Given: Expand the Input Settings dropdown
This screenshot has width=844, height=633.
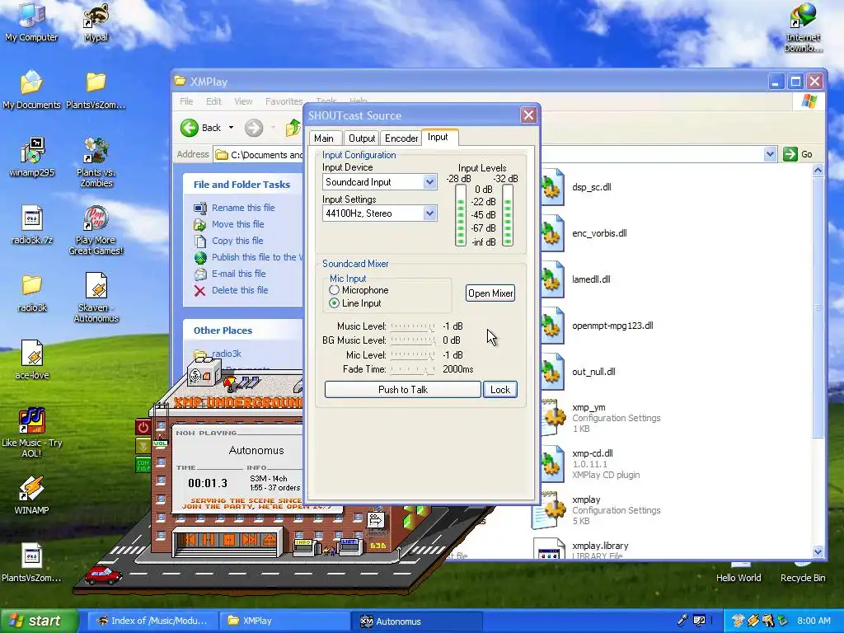Looking at the screenshot, I should [429, 213].
